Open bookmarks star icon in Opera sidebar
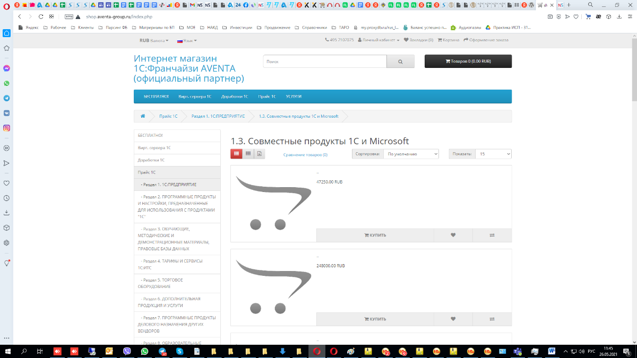Screen dimensions: 637x358 click(7, 48)
